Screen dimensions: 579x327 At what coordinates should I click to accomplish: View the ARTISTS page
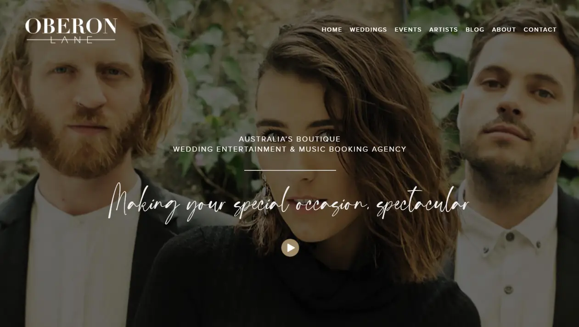pos(444,29)
